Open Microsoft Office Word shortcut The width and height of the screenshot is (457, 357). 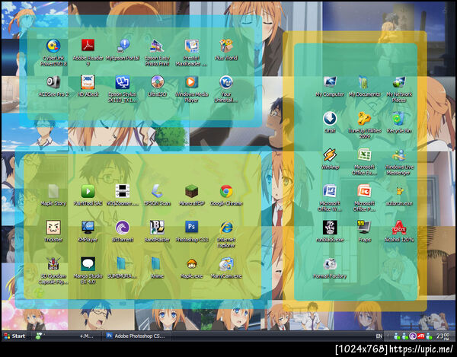pyautogui.click(x=330, y=191)
